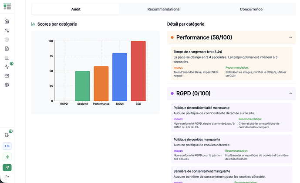Open Settings gear in sidebar

point(7,85)
